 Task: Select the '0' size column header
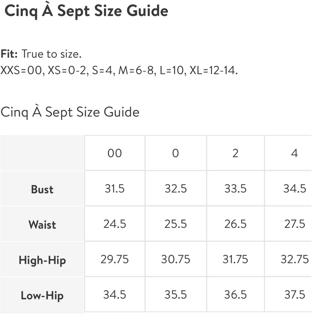pos(175,153)
